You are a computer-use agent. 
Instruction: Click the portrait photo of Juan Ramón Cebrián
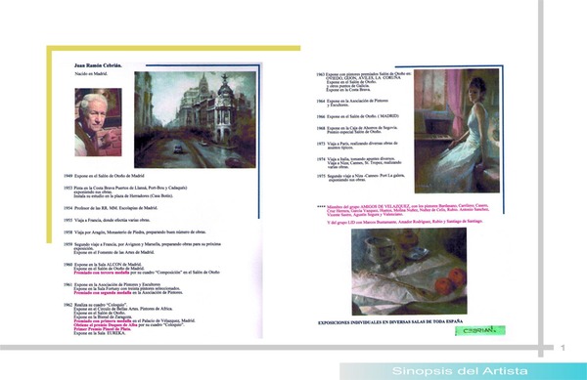point(98,122)
